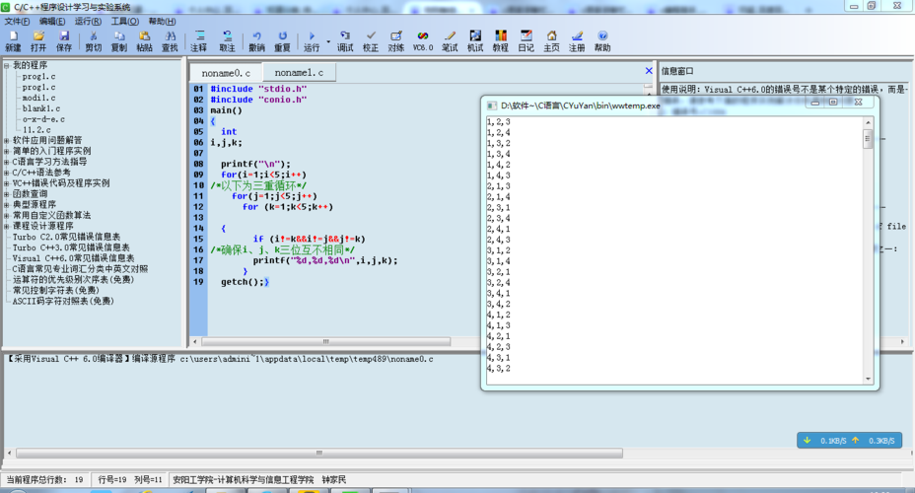Open the 教程 tutorial books icon
Screen dimensions: 915x493
501,40
